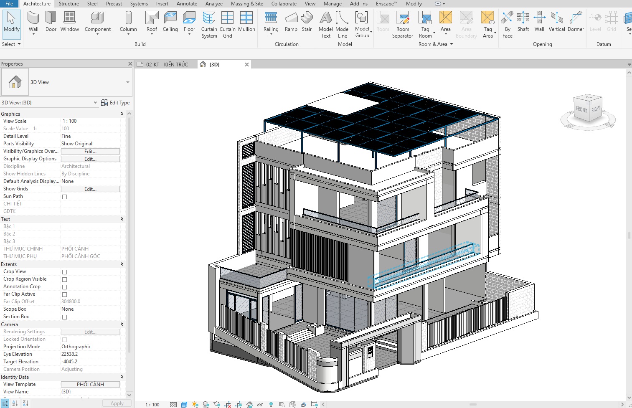Collapse the Graphics properties section
This screenshot has height=408, width=632.
(122, 114)
